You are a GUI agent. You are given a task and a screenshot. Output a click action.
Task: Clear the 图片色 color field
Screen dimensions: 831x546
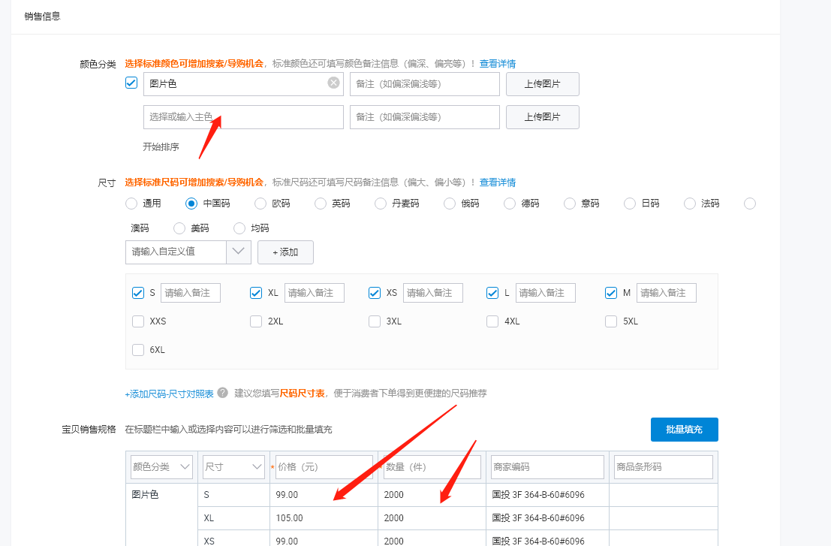click(x=333, y=83)
